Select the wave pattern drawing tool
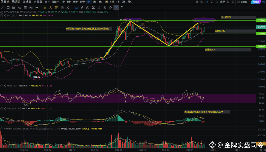This screenshot has height=152, width=266. pyautogui.click(x=20, y=7)
